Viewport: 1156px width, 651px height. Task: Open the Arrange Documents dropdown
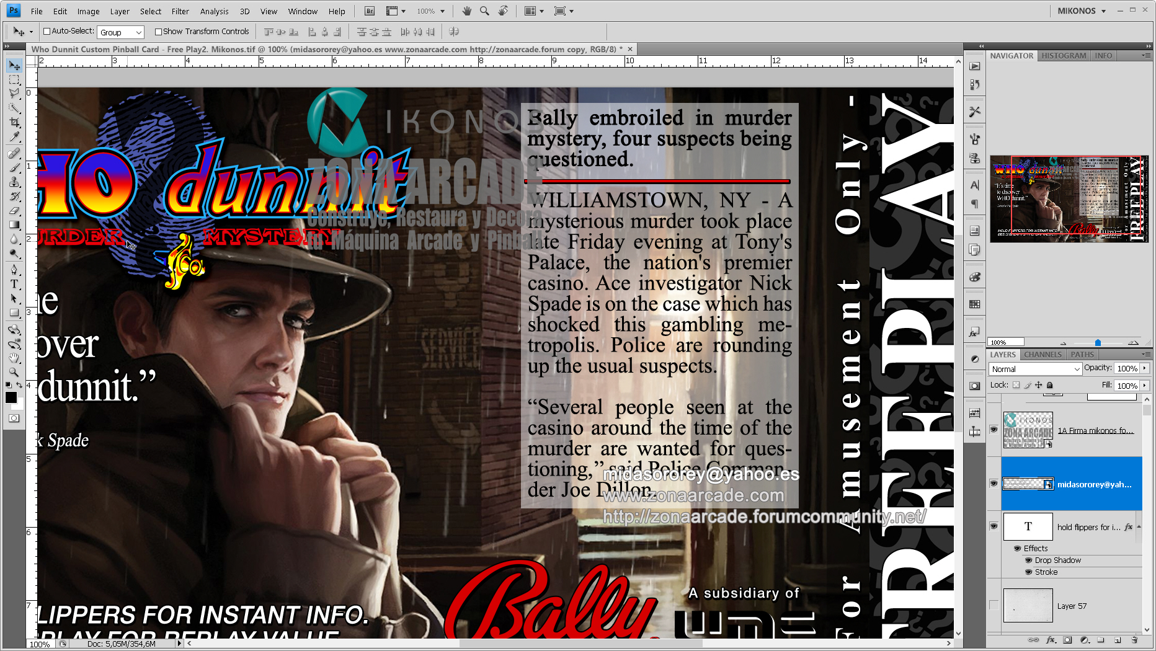[x=534, y=11]
